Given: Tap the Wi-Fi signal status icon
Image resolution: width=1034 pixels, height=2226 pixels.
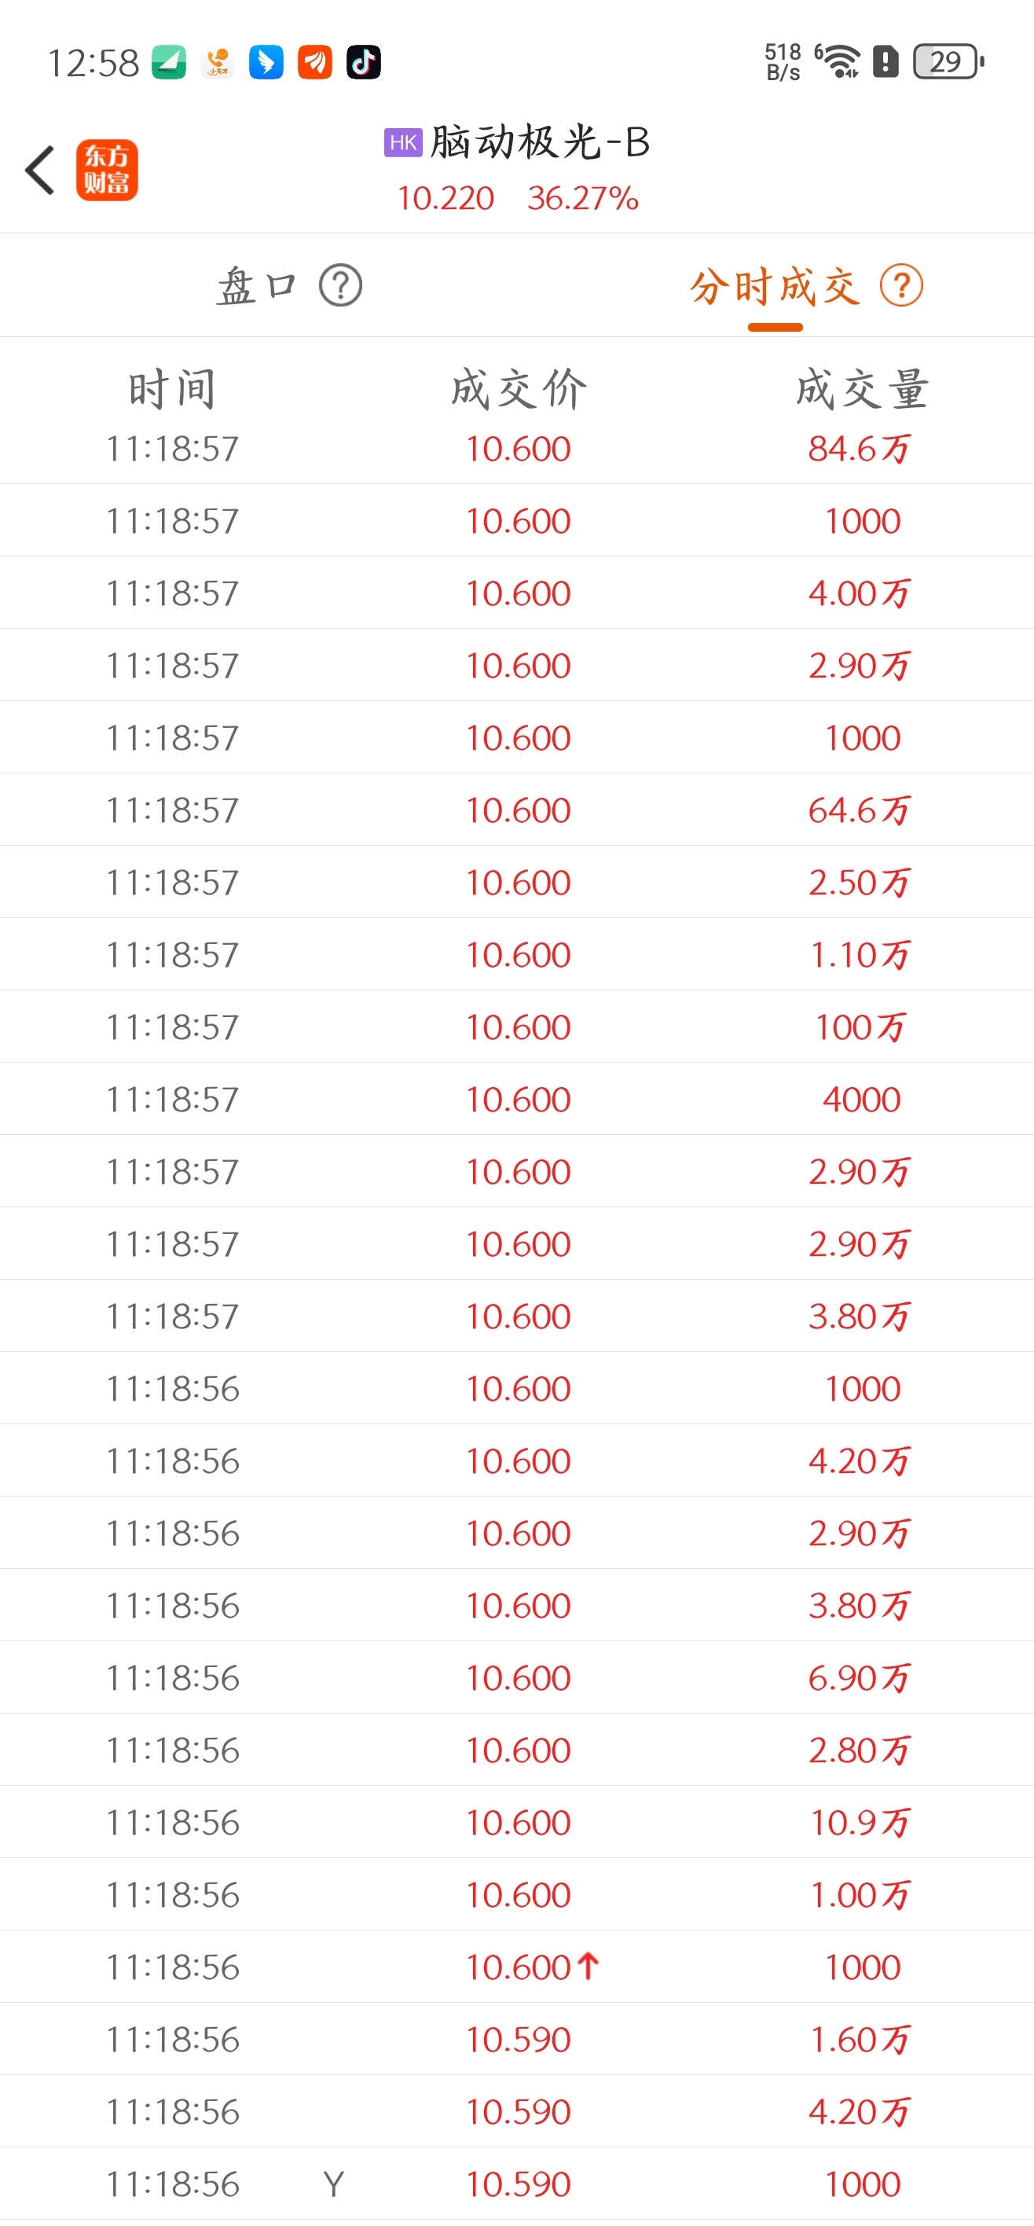Looking at the screenshot, I should click(x=840, y=62).
